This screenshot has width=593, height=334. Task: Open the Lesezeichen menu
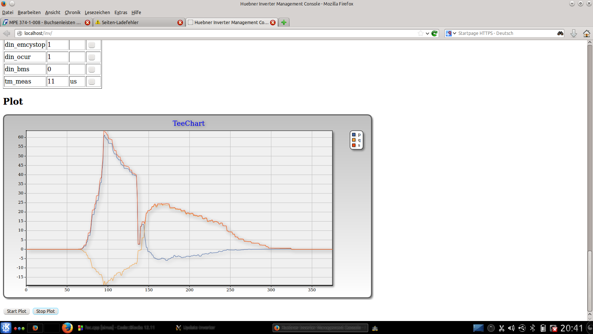point(97,13)
